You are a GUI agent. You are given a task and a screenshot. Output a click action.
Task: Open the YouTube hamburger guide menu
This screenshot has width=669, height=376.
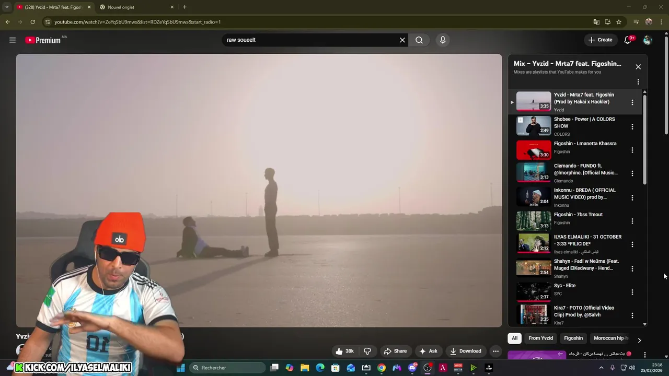point(13,40)
